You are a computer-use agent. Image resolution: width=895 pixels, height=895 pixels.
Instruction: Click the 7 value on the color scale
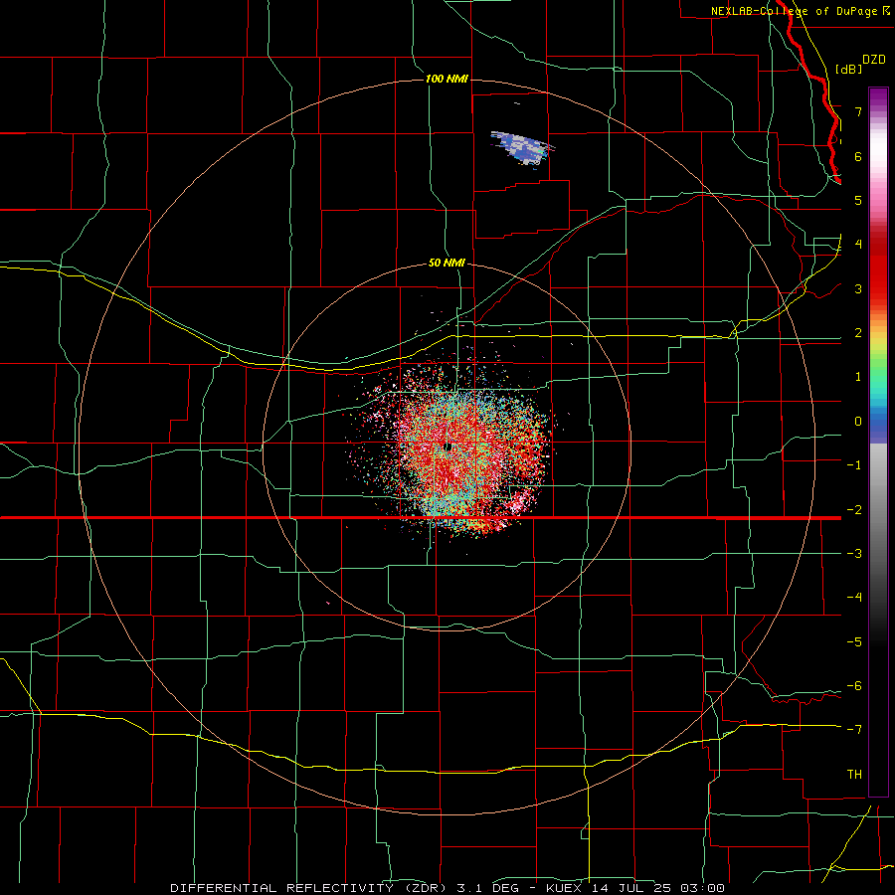(x=858, y=111)
